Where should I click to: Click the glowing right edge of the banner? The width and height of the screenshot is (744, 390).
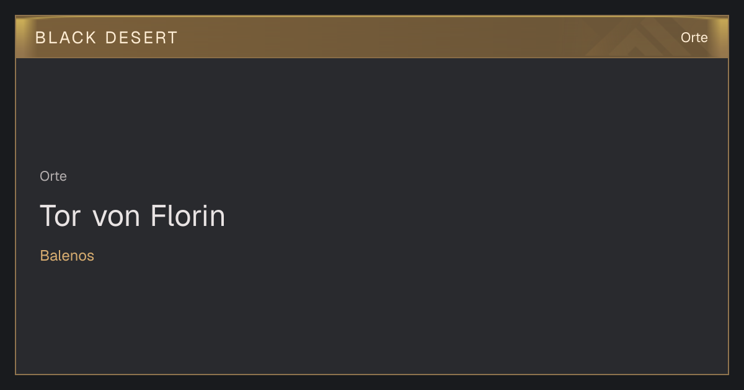coord(723,37)
